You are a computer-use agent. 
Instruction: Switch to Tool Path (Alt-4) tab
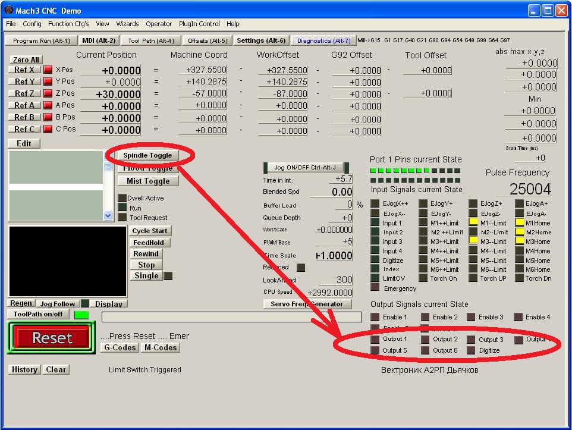coord(150,40)
